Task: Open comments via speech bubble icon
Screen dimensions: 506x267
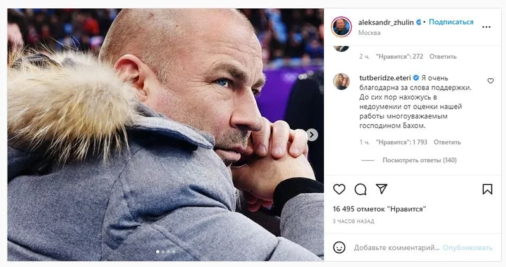Action: click(x=361, y=189)
